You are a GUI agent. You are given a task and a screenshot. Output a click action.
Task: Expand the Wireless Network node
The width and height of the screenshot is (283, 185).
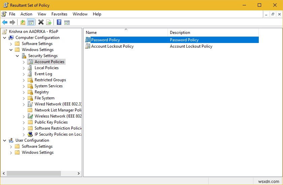[x=24, y=117]
